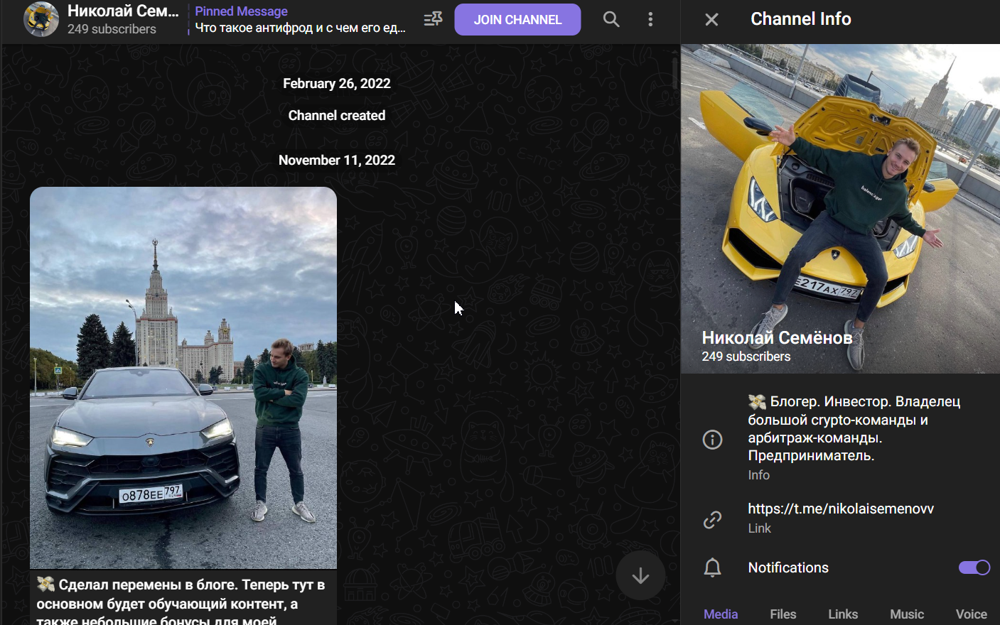Click the info circle icon
This screenshot has height=625, width=1000.
712,440
